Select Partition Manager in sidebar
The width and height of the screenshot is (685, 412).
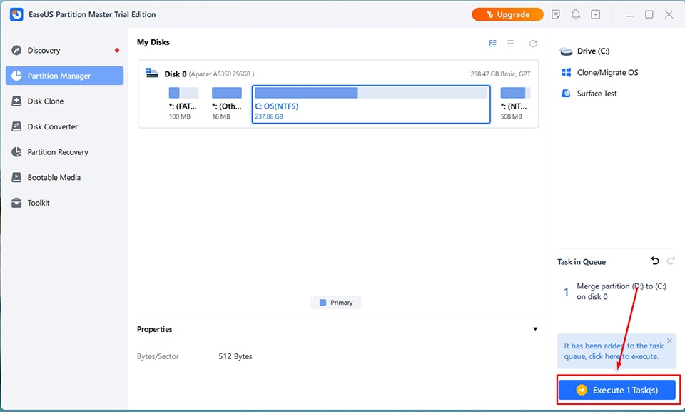coord(65,76)
